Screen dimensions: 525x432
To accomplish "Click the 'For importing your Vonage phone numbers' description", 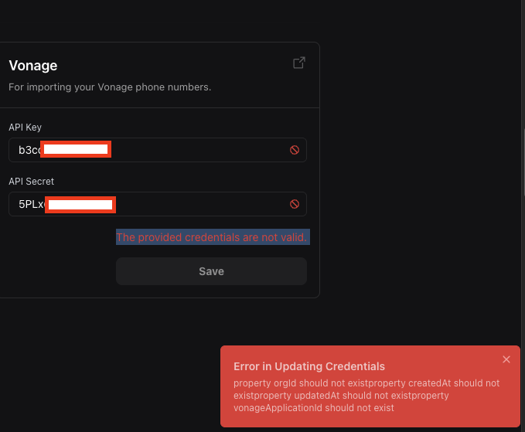I will pos(110,87).
